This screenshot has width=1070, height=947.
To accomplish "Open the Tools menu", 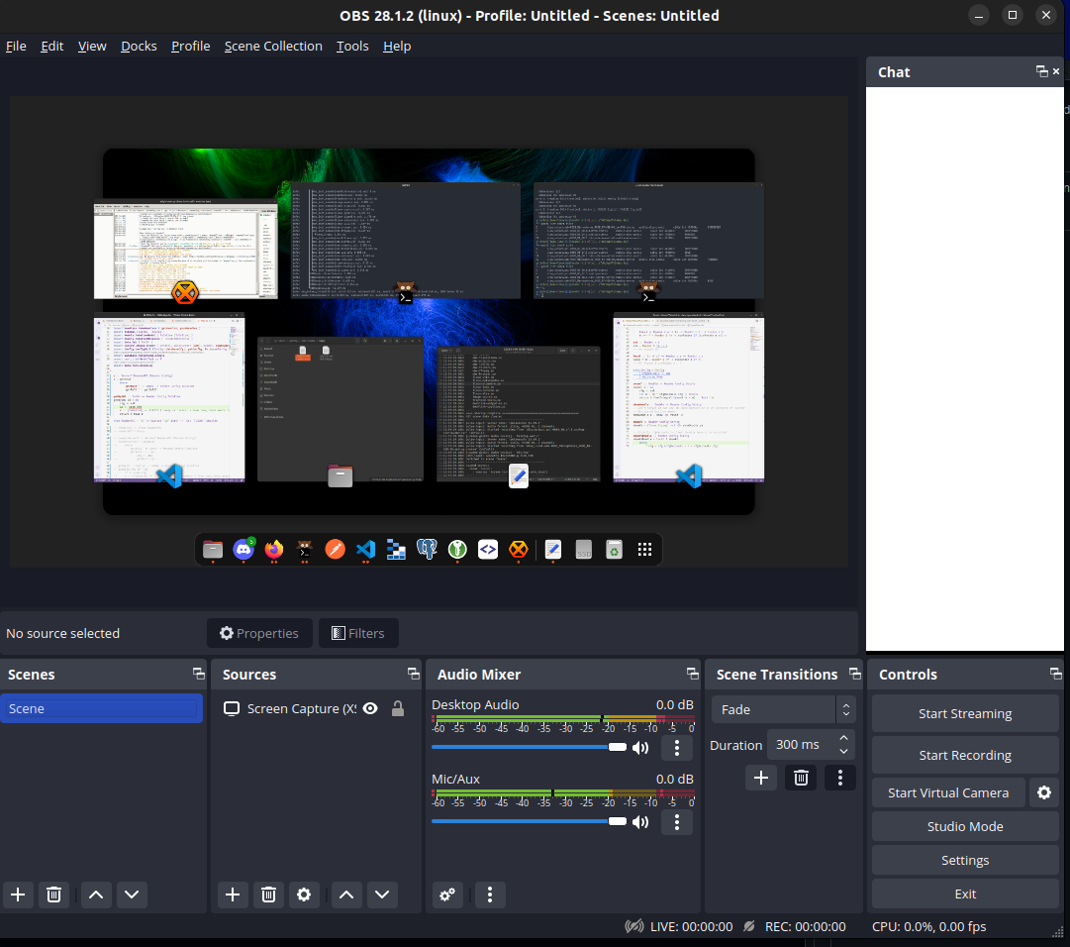I will [x=351, y=46].
